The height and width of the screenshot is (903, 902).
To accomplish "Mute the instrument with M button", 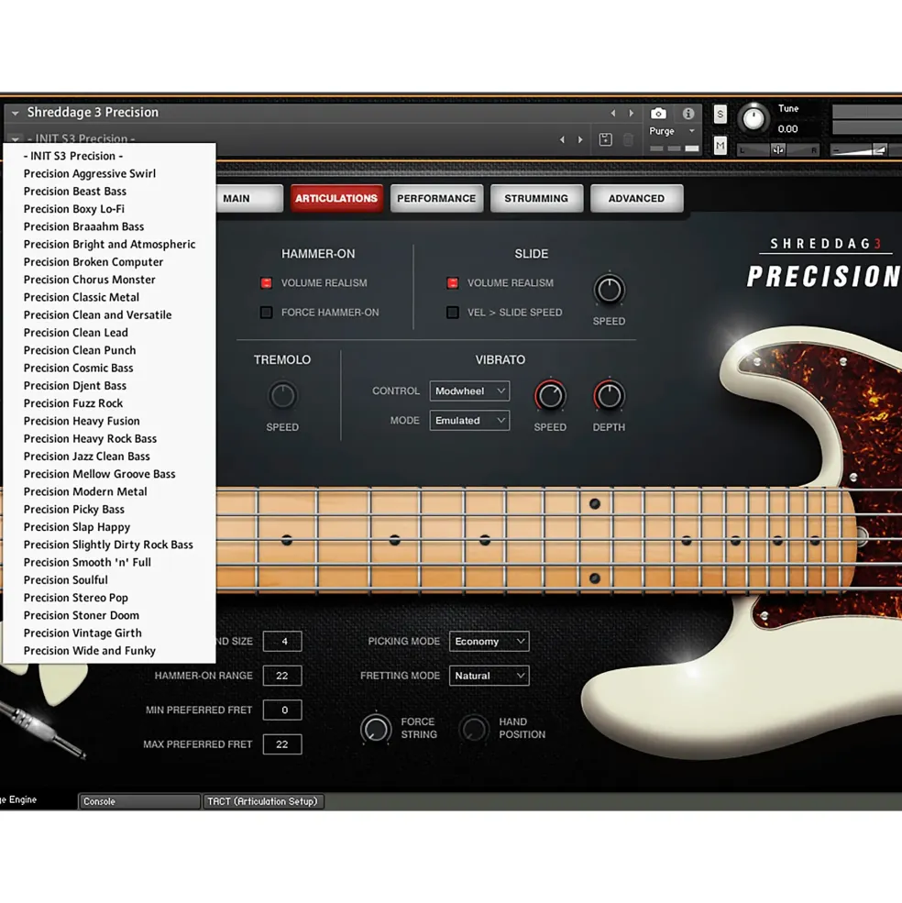I will (x=720, y=146).
